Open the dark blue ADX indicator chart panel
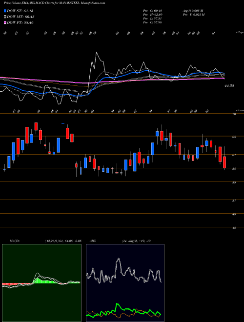The image size is (244, 322). pyautogui.click(x=125, y=283)
